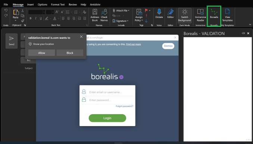Open Assign Policy menu
Viewport: 253px width, 144px height.
pos(139,15)
